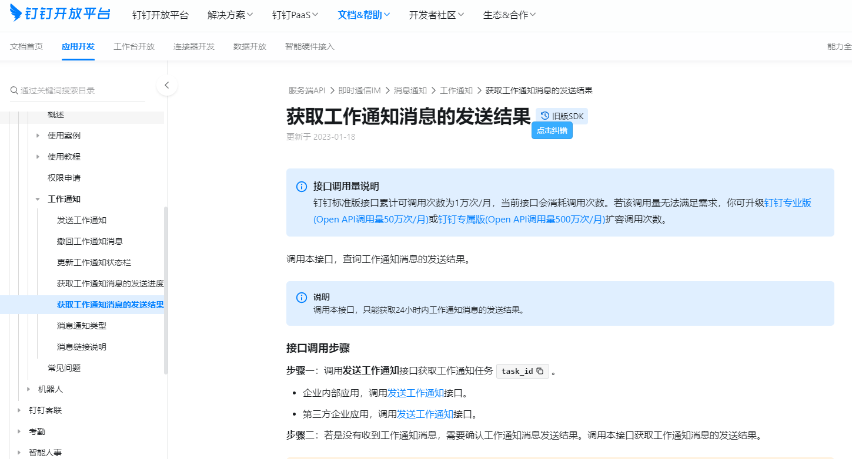Expand the 机器人 tree node
The width and height of the screenshot is (852, 459).
[x=29, y=389]
